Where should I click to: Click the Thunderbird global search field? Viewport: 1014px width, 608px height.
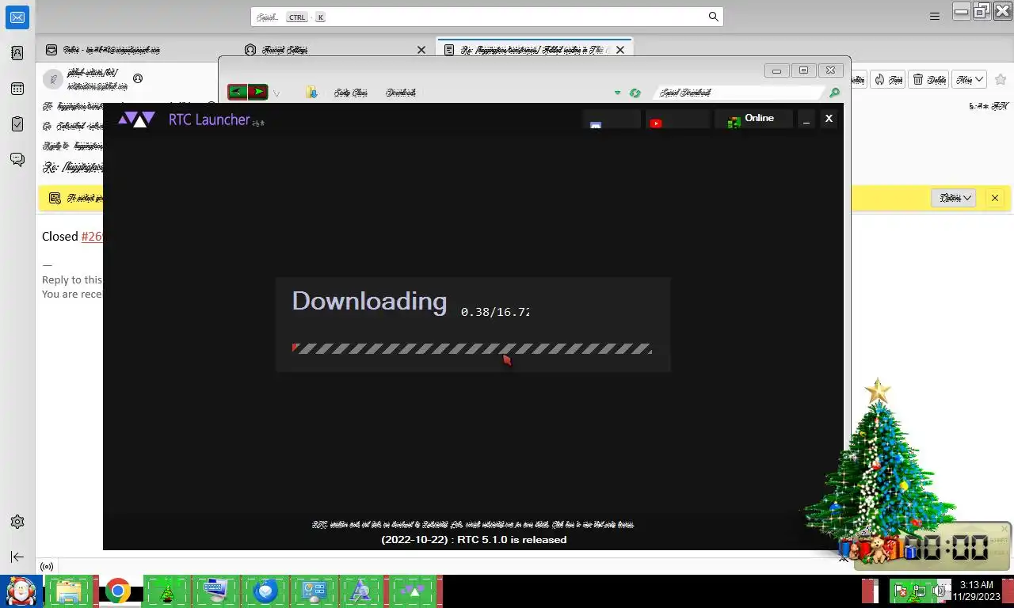486,17
